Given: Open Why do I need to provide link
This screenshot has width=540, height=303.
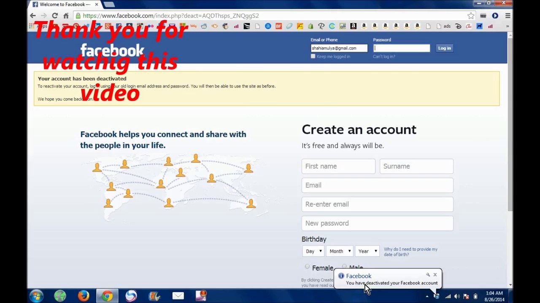Looking at the screenshot, I should click(x=410, y=252).
